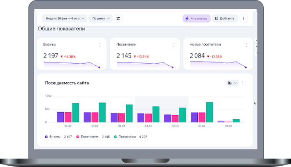Image resolution: width=291 pixels, height=167 pixels.
Task: Click the 'Новые посетители' sparkline chart
Action: pos(218,65)
